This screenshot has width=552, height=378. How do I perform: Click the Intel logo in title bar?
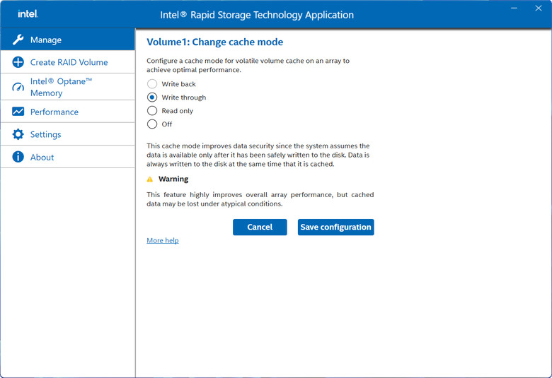[28, 14]
